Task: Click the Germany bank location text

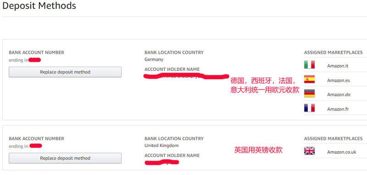Action: (154, 60)
